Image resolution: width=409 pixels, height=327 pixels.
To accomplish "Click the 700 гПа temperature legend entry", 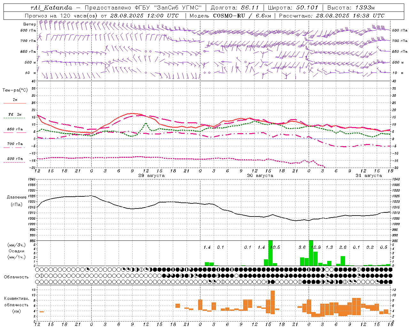I will (x=15, y=144).
